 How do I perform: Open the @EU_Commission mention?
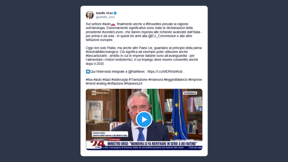tap(162, 36)
